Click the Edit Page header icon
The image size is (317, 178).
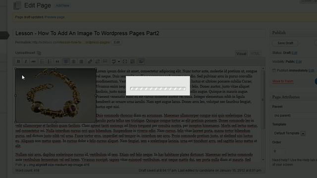point(17,5)
